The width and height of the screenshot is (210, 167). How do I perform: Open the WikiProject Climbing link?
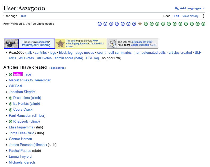point(36,45)
